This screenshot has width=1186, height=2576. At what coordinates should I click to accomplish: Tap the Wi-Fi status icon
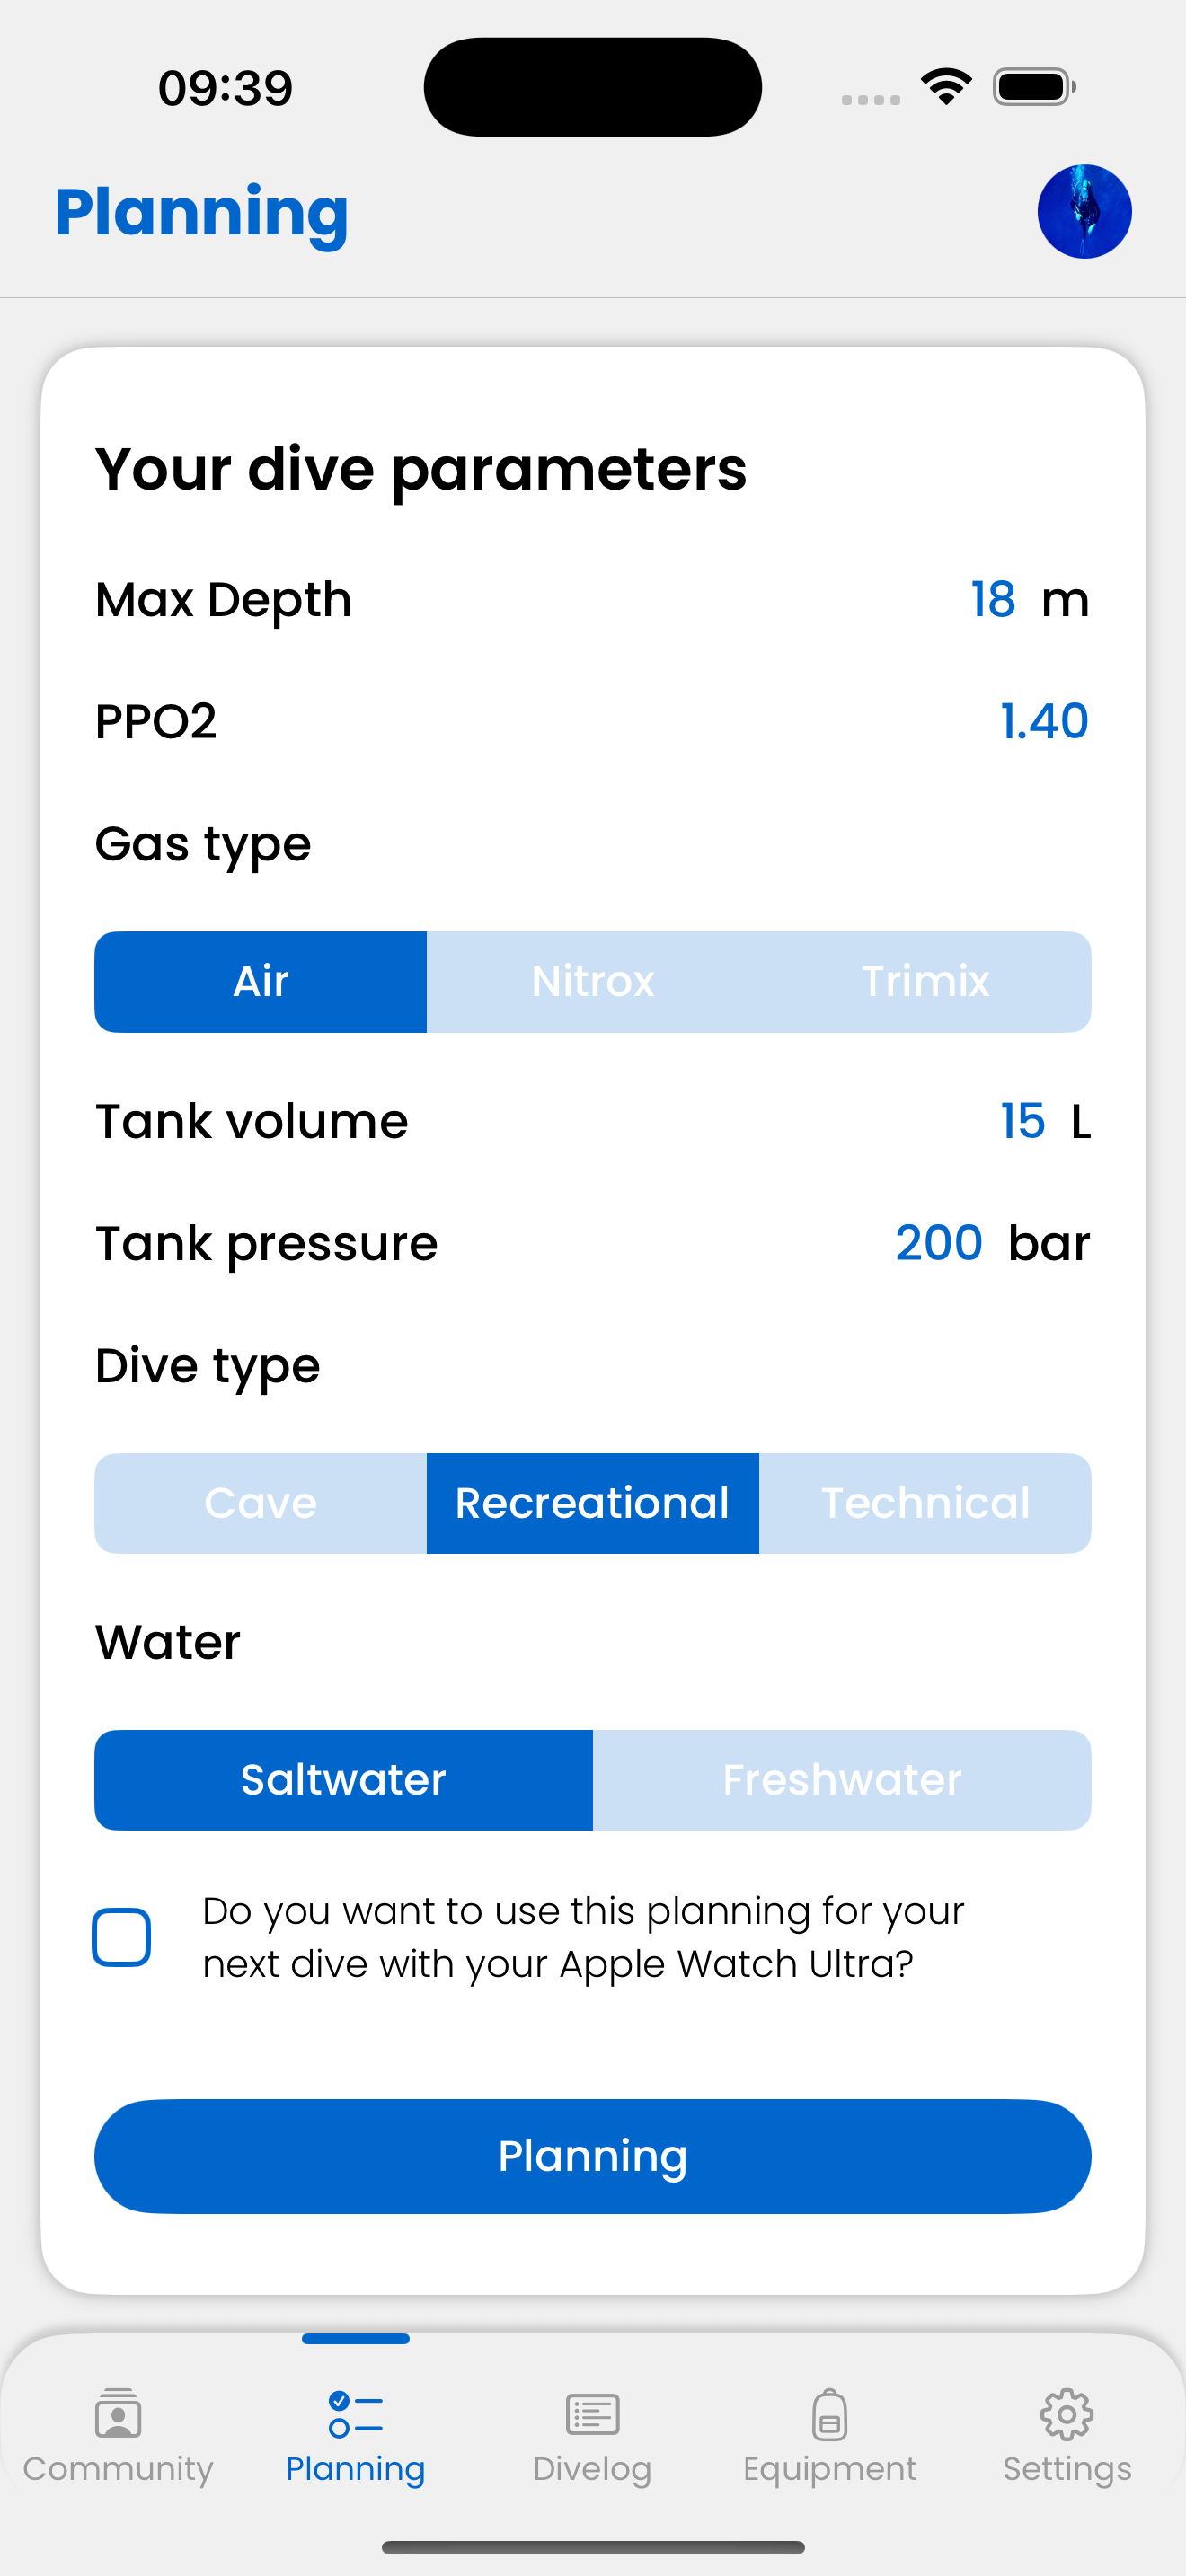(x=946, y=87)
